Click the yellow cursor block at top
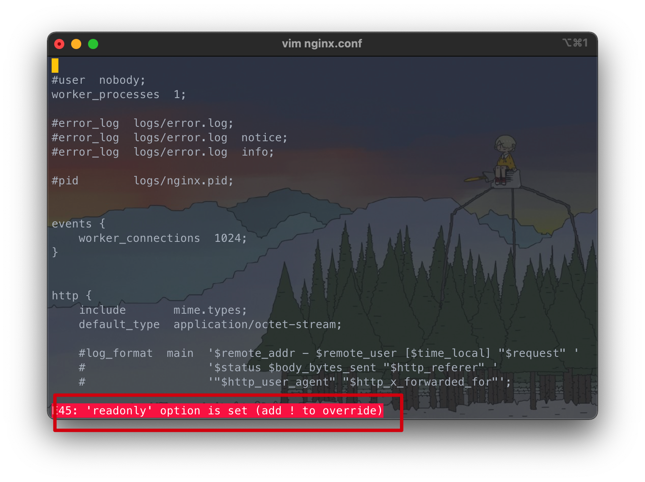 coord(55,66)
